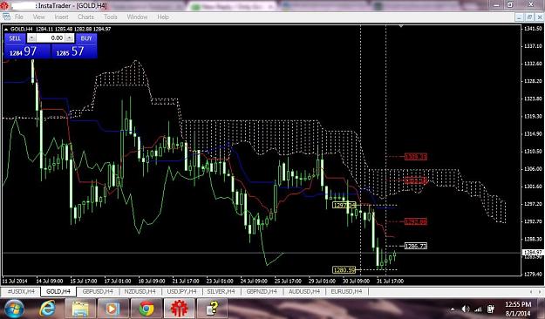The height and width of the screenshot is (319, 545).
Task: Open the chart window system menu icon beside File
Action: [6, 17]
